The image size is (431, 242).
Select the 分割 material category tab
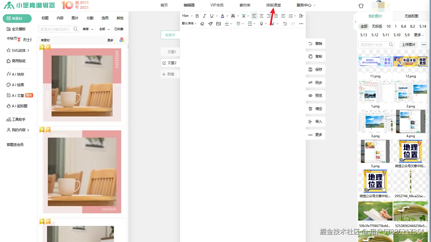90,18
